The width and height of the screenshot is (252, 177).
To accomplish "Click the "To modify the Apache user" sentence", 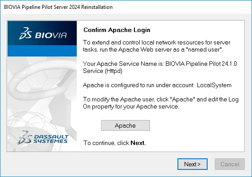I will pos(161,103).
